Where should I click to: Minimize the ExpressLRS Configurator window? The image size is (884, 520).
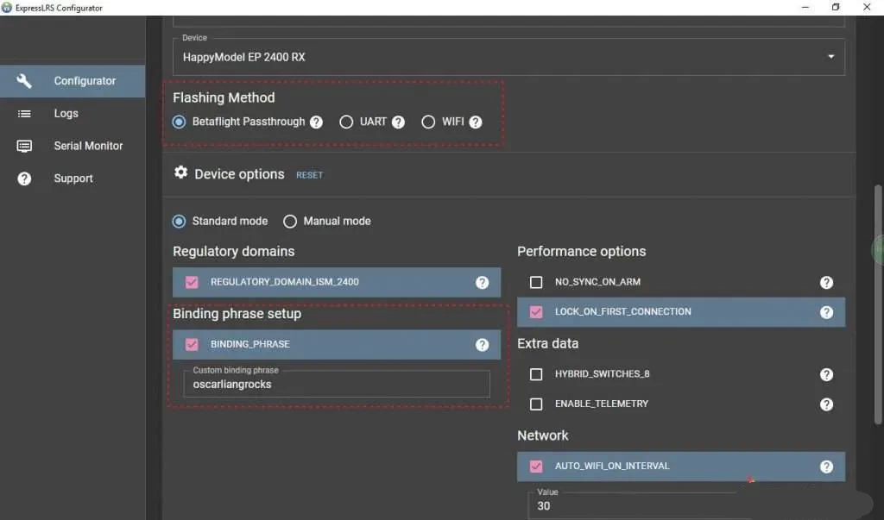coord(805,7)
